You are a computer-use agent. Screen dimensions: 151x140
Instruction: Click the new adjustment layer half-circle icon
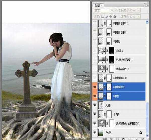point(124,139)
